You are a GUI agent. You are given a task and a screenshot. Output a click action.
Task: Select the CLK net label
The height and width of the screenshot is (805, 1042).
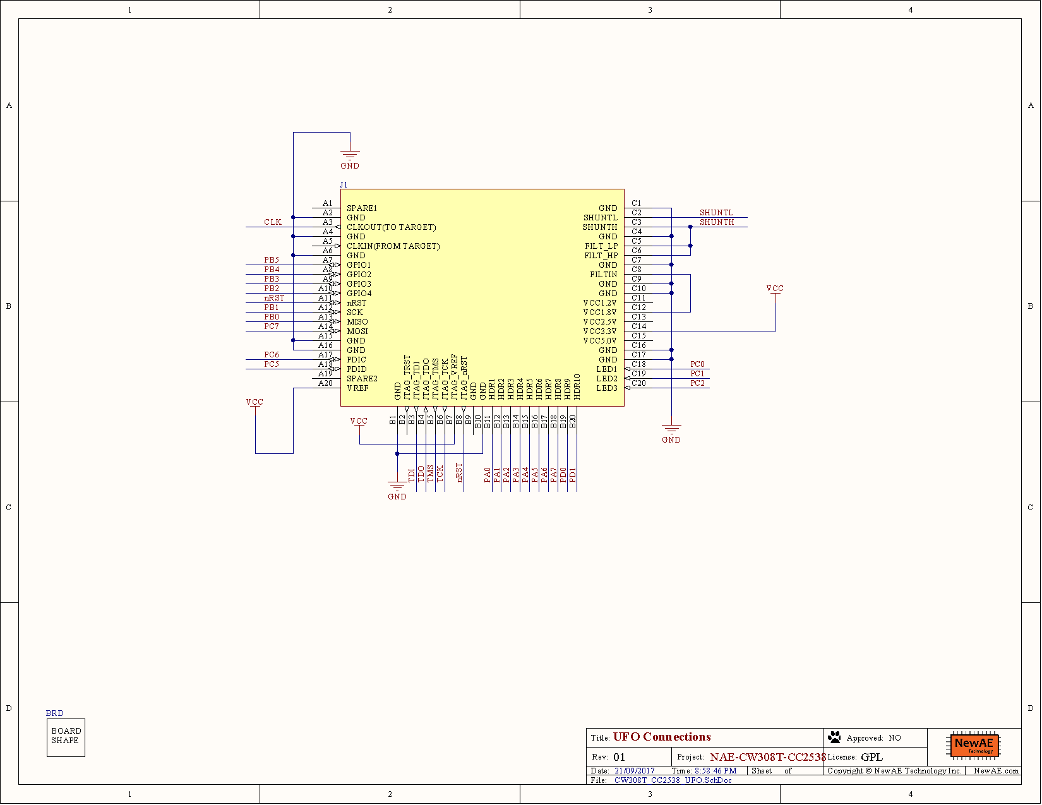click(x=273, y=222)
